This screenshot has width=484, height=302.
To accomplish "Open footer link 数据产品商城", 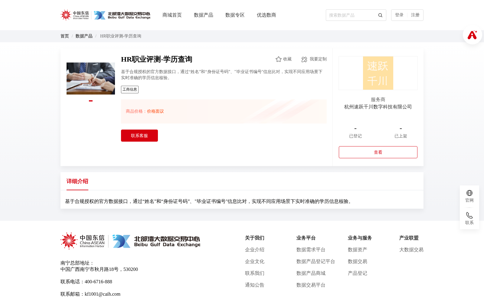I will [311, 273].
